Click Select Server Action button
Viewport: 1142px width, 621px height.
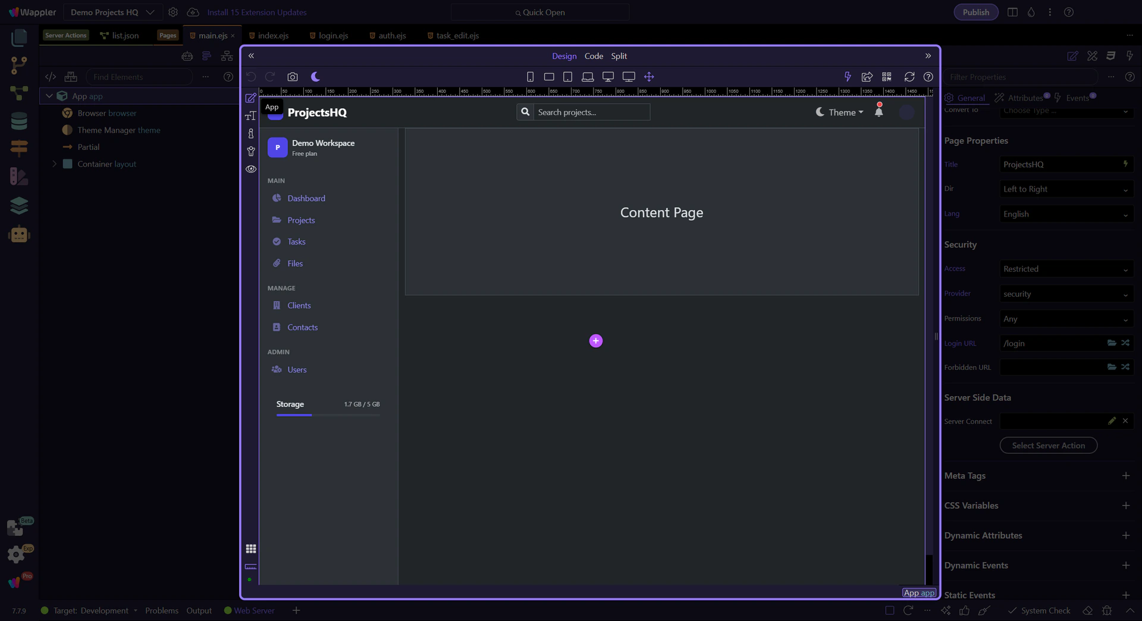pos(1048,446)
